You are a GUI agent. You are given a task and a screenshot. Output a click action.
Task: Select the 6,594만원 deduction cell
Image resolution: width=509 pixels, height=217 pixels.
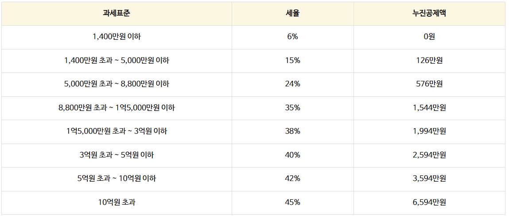tap(431, 203)
